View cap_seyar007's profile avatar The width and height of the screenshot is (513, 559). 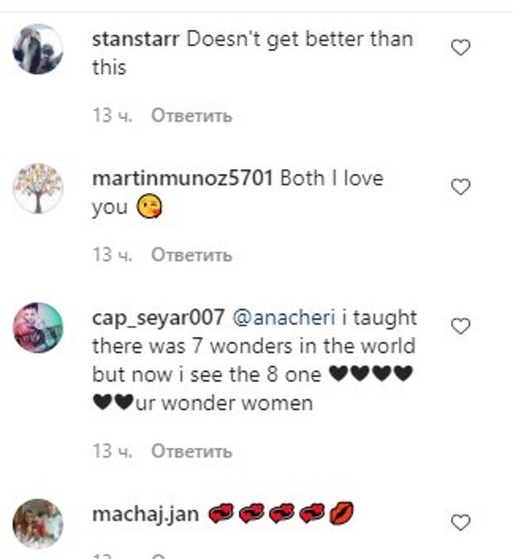[x=38, y=327]
